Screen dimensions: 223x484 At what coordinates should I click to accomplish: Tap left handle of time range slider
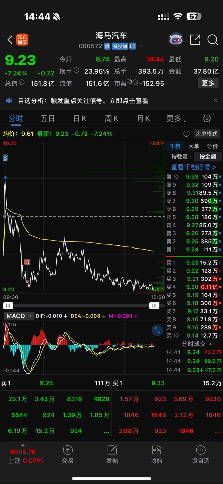coord(8,306)
